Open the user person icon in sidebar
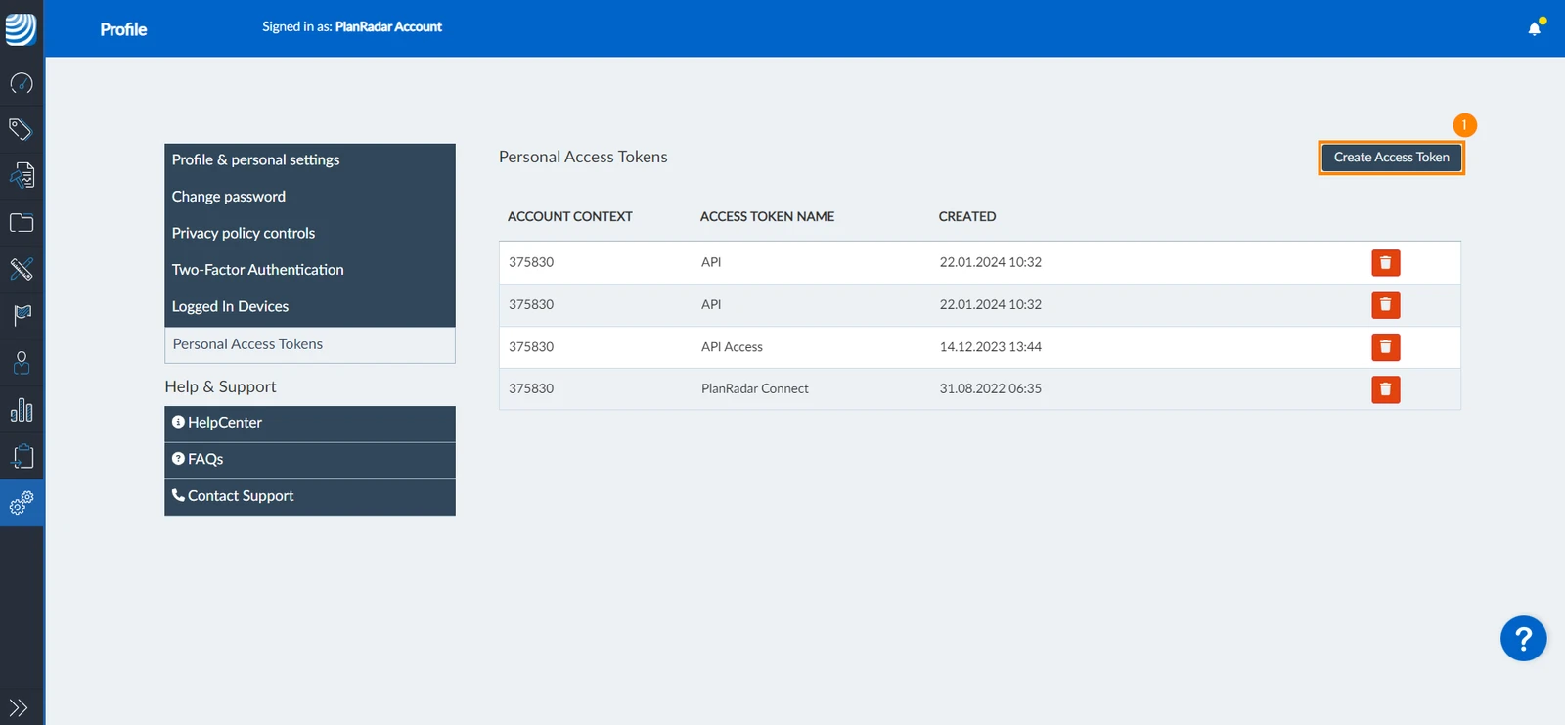The height and width of the screenshot is (725, 1565). (22, 362)
